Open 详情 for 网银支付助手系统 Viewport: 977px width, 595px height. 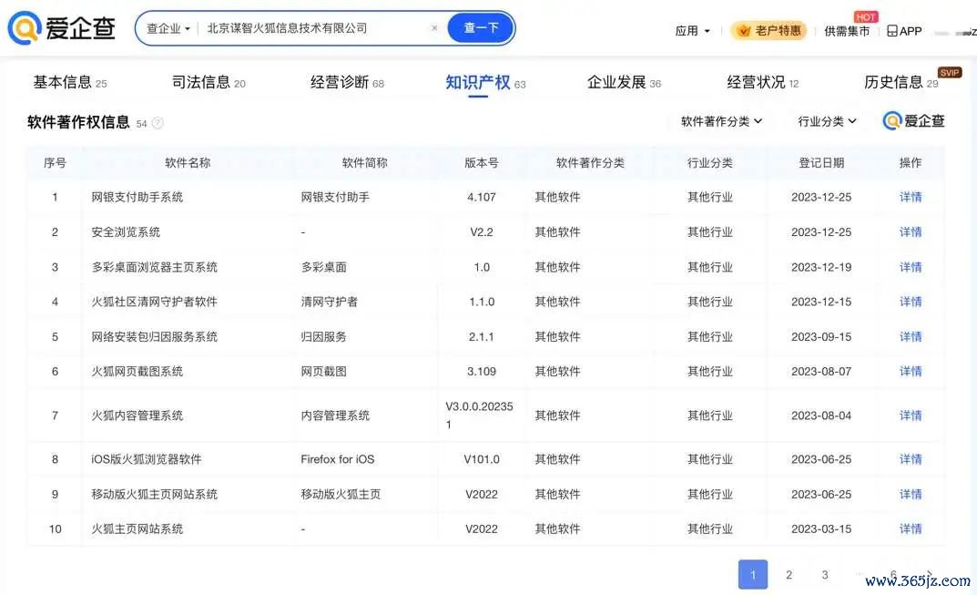pos(911,197)
